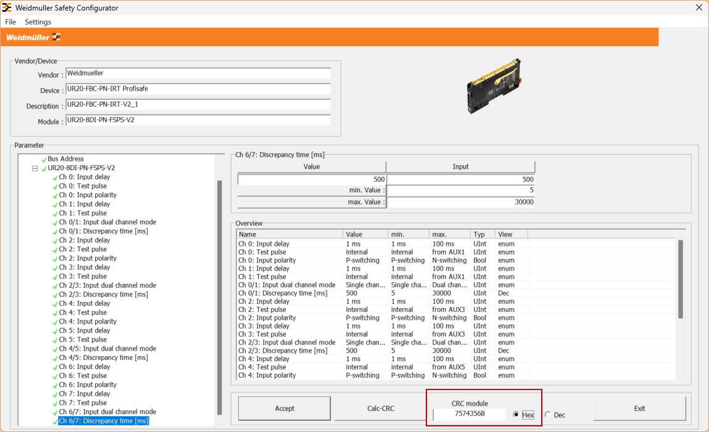Image resolution: width=709 pixels, height=432 pixels.
Task: Click the Name column header in Overview
Action: (x=290, y=234)
